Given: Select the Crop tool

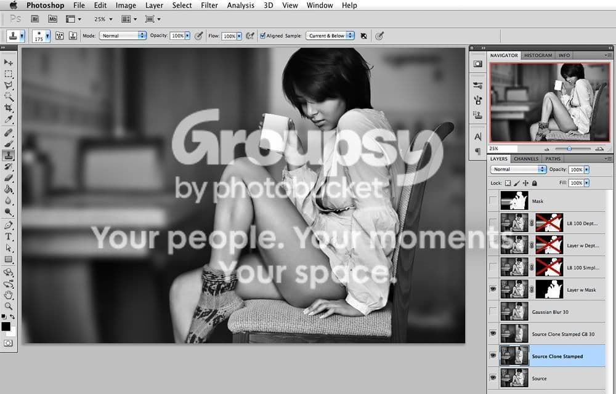Looking at the screenshot, I should [x=8, y=108].
